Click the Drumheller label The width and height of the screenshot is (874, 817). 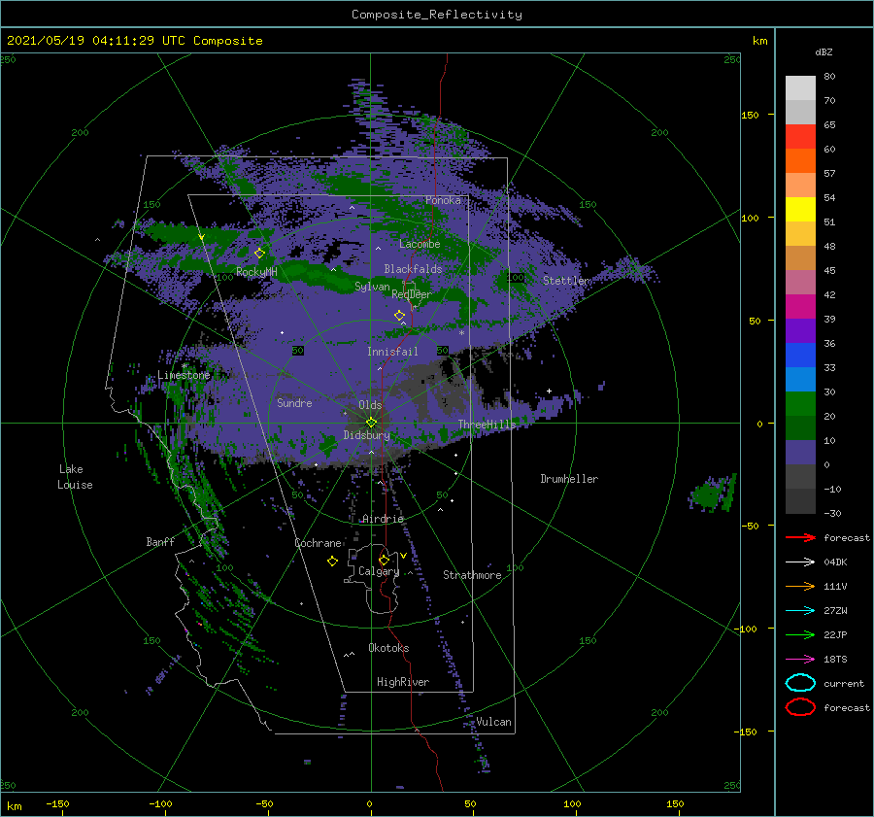(x=569, y=479)
